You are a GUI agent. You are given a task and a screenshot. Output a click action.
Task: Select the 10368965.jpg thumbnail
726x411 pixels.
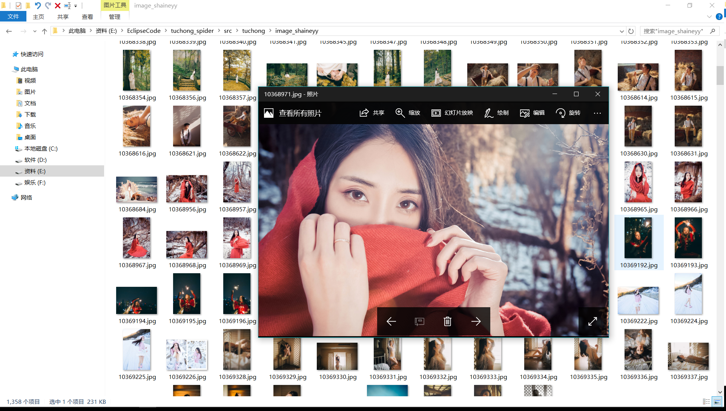click(x=638, y=182)
